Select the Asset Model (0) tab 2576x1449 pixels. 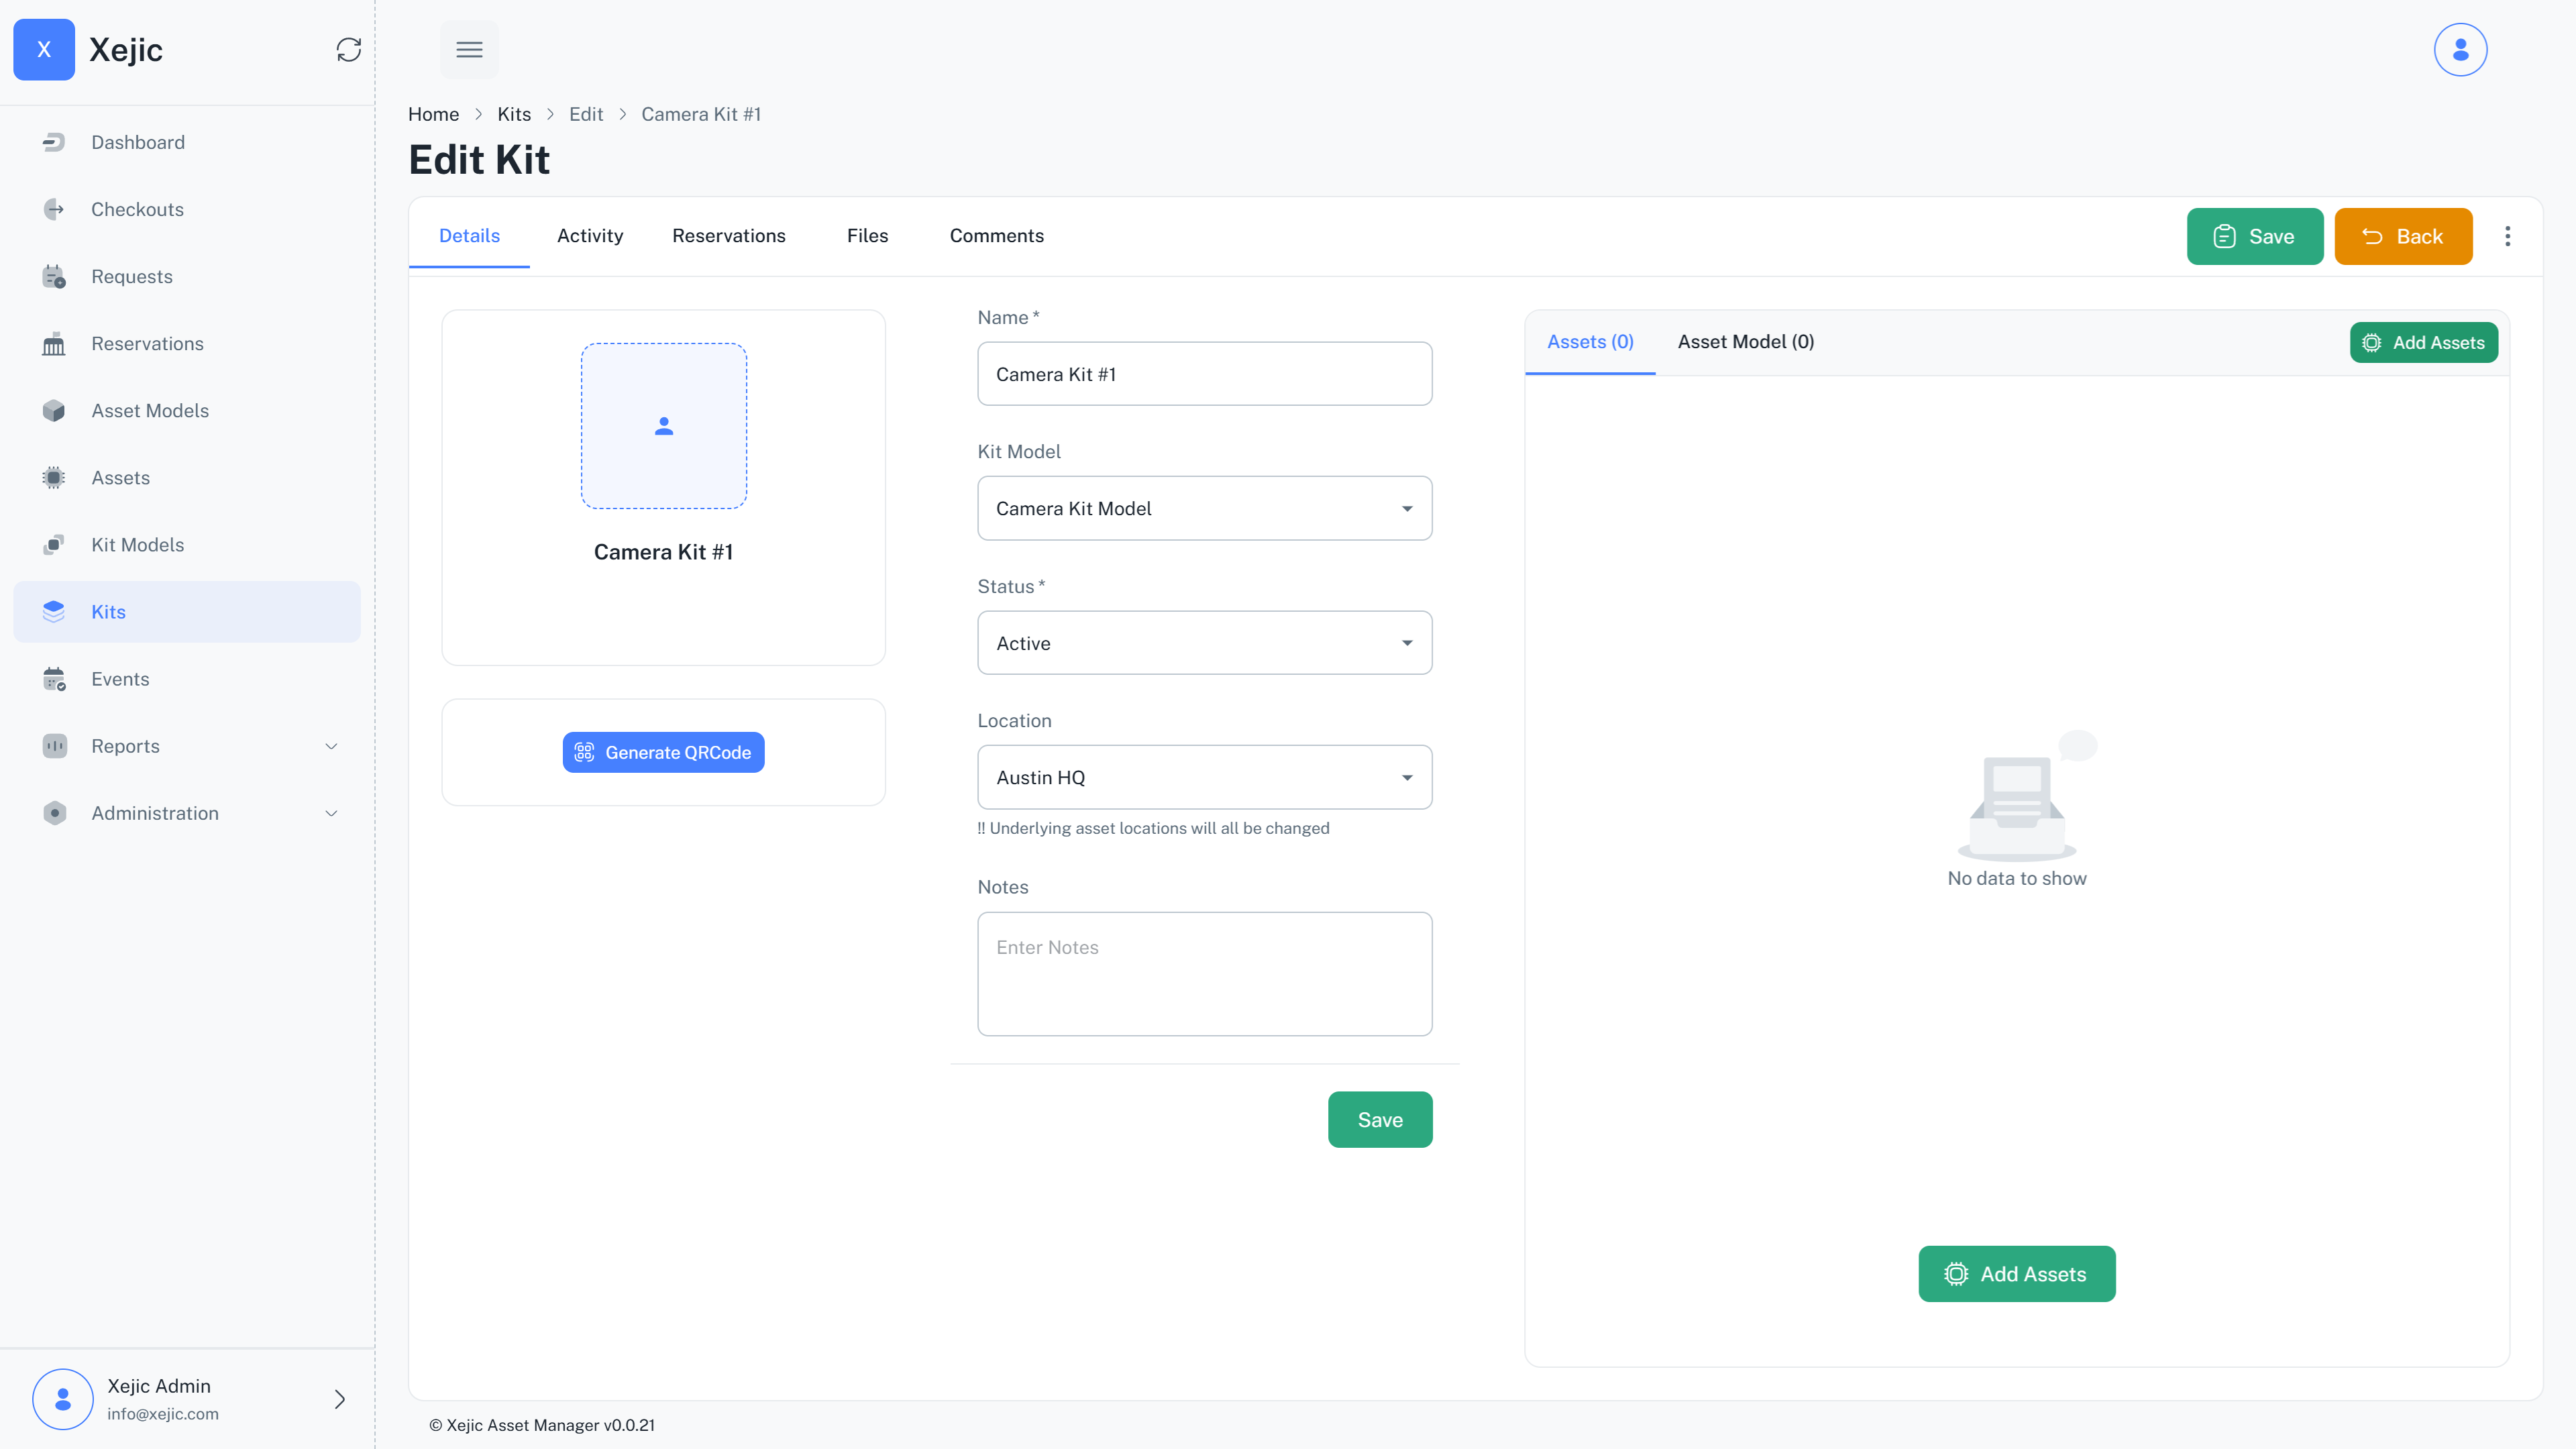[1746, 342]
